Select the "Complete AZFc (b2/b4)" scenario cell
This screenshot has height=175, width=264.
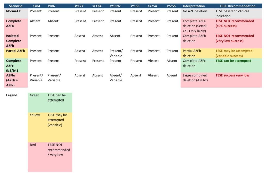coord(14,66)
